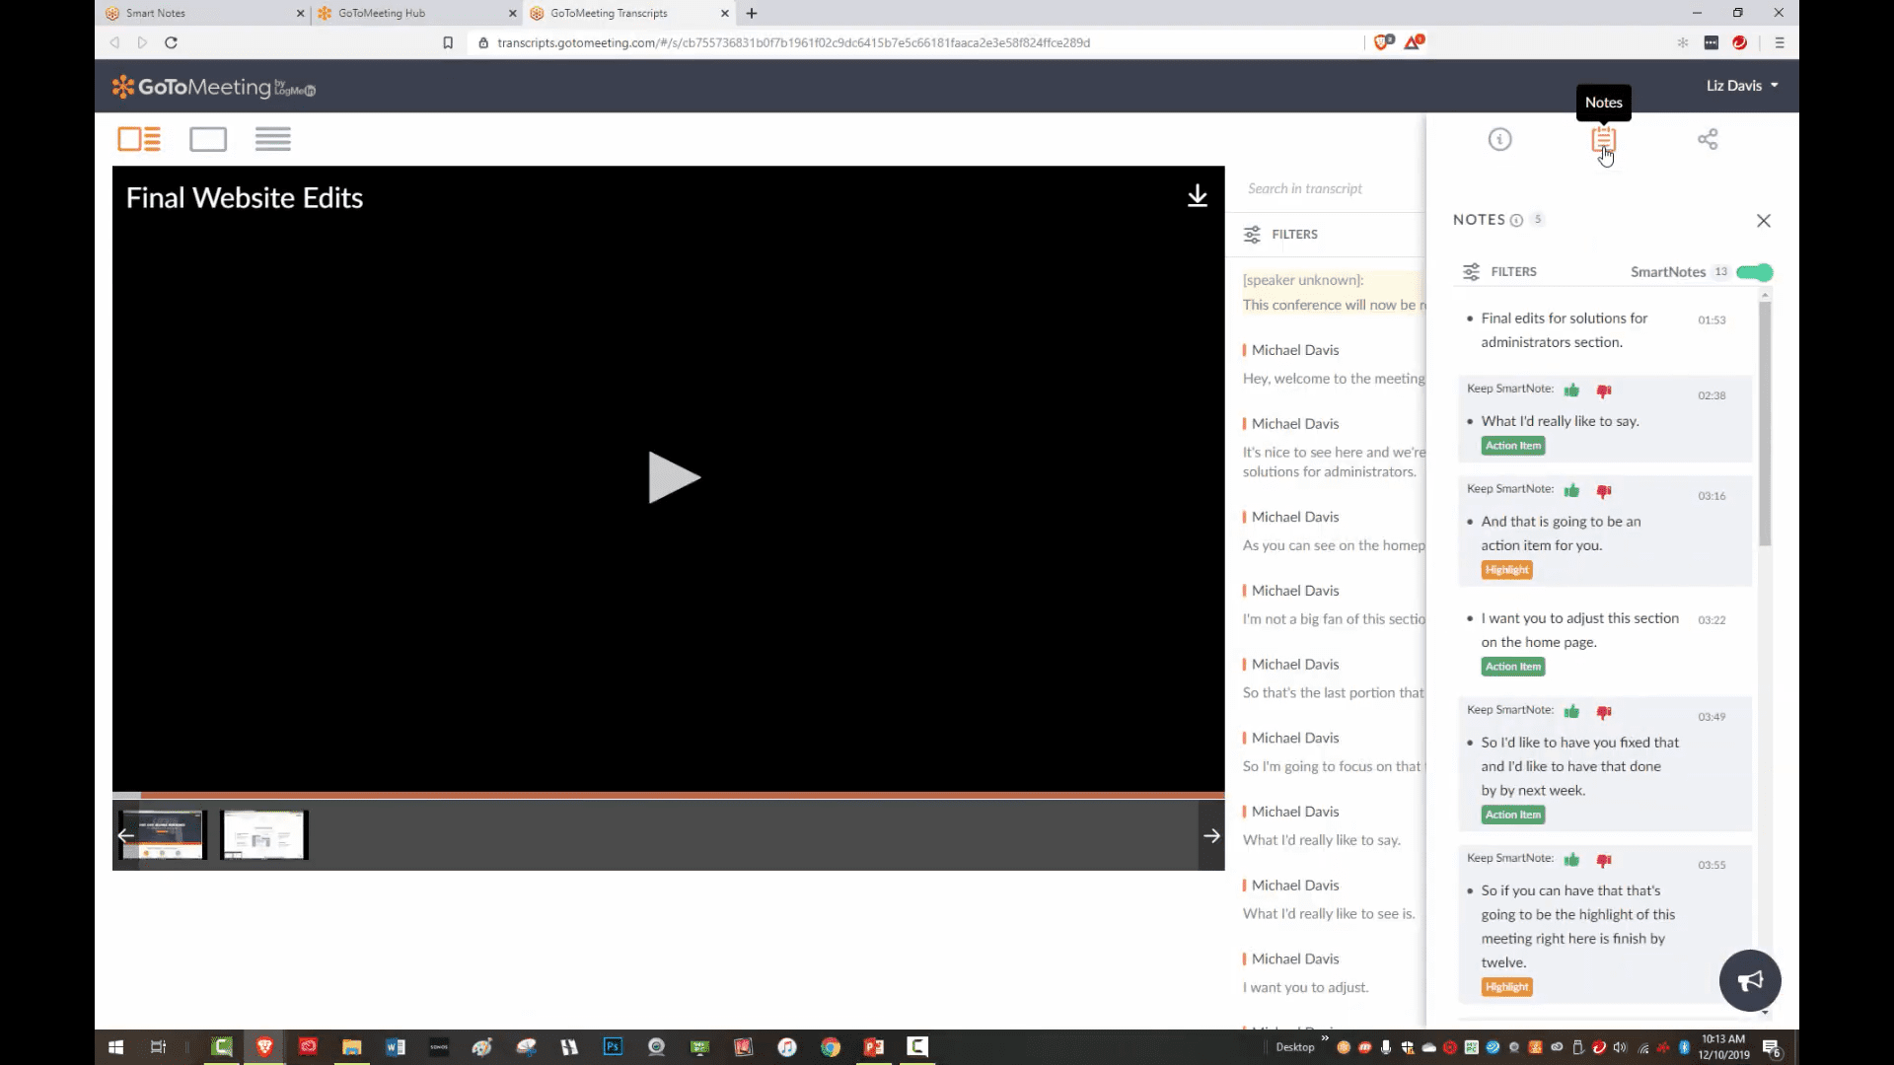Viewport: 1894px width, 1065px height.
Task: Open Word from the taskbar
Action: [x=396, y=1047]
